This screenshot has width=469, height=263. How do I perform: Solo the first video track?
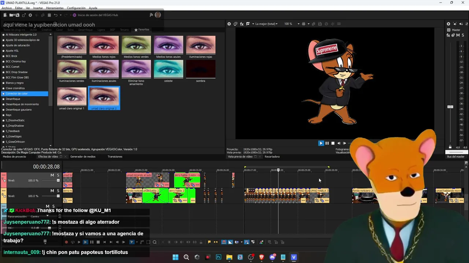[58, 175]
